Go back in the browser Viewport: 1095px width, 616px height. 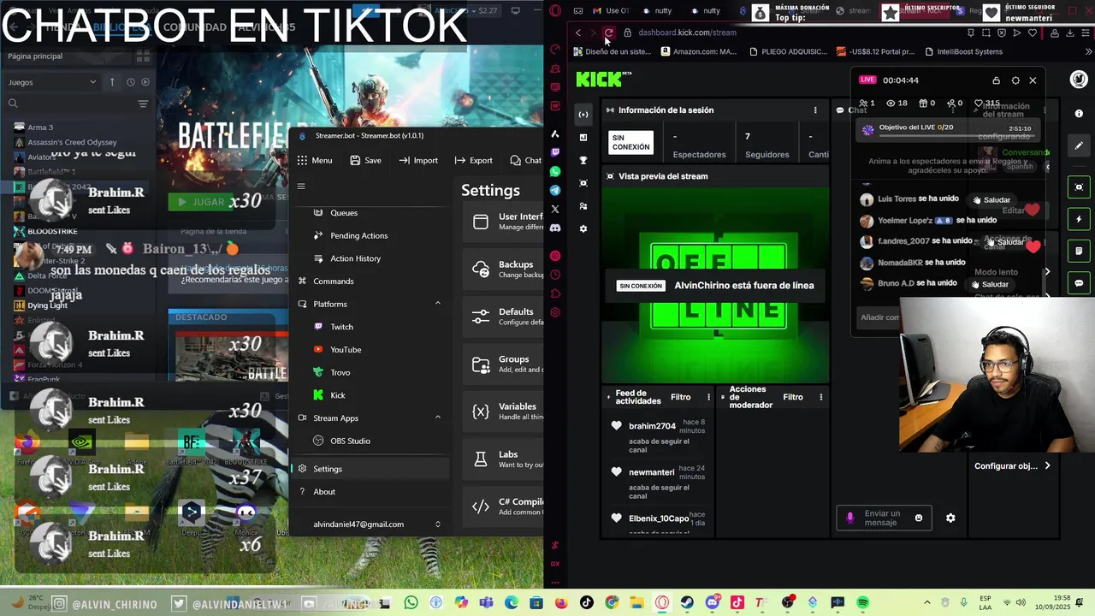pos(578,33)
